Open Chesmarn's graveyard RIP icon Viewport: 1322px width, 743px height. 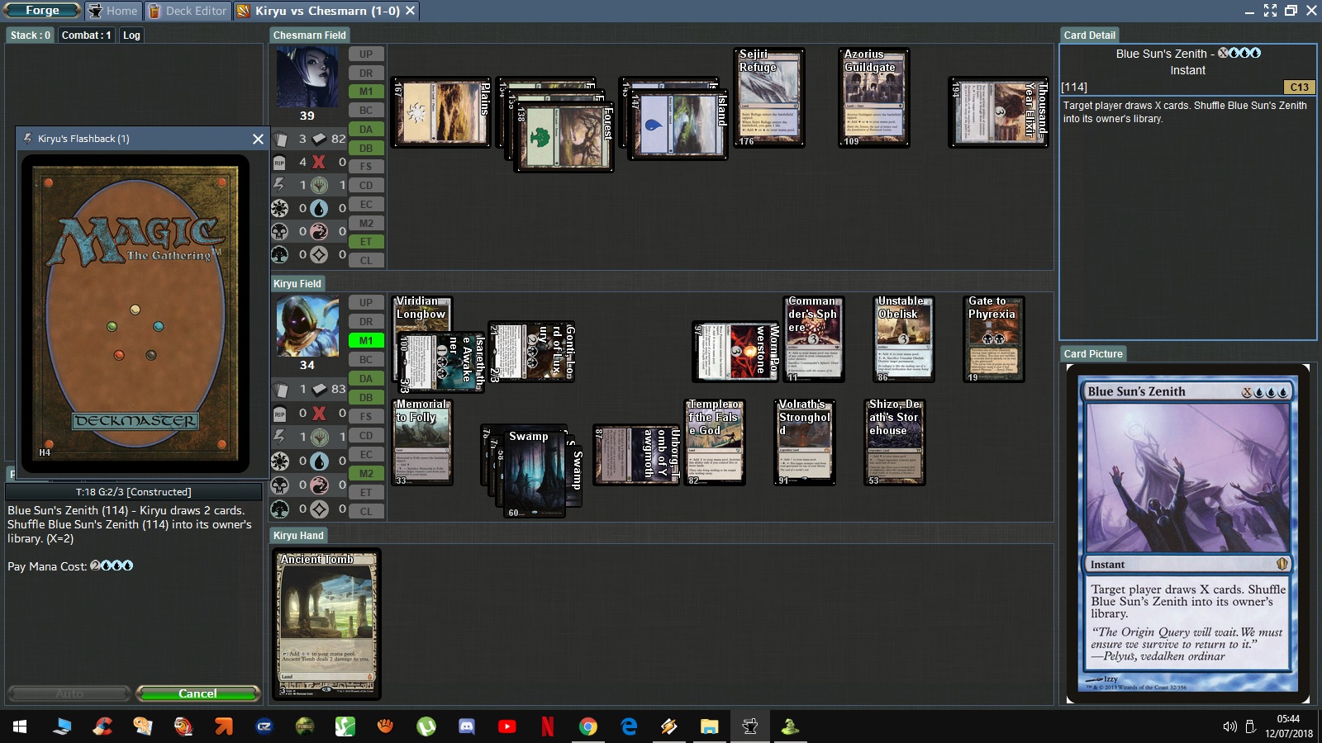tap(280, 163)
